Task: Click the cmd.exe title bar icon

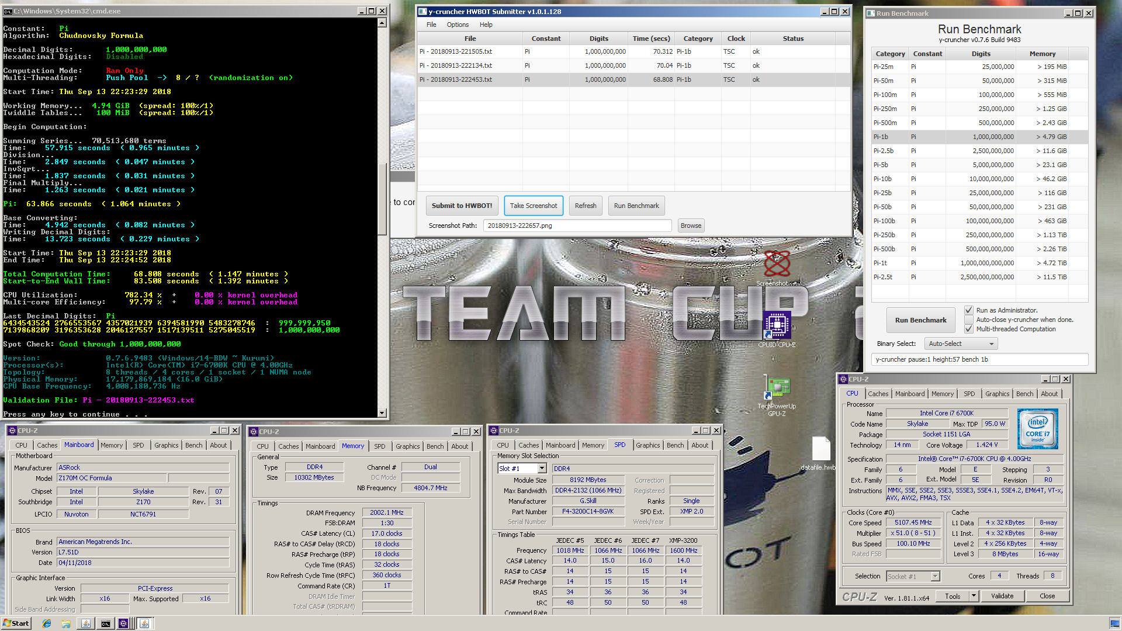Action: (x=8, y=11)
